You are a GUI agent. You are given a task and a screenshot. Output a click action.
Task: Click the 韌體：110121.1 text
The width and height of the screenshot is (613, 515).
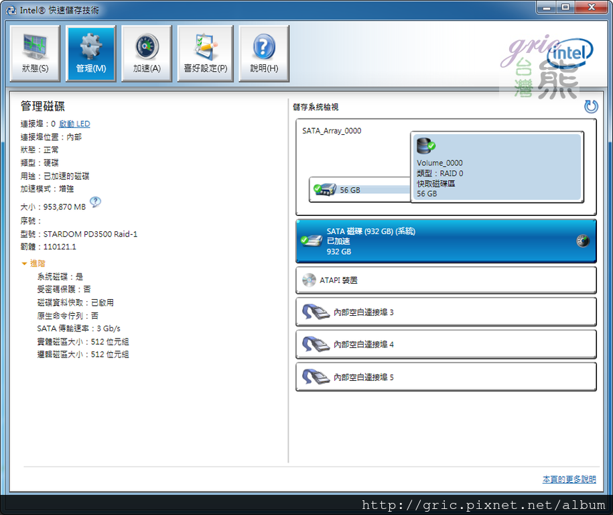[48, 247]
